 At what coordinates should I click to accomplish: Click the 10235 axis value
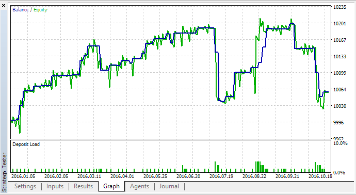[x=339, y=7]
